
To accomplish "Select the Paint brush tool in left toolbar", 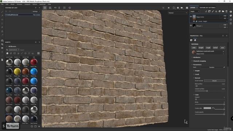I will coord(2,12).
